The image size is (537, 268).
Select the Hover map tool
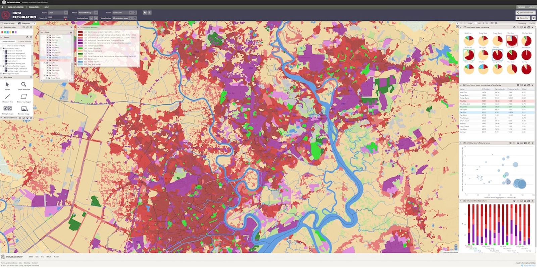[x=7, y=85]
